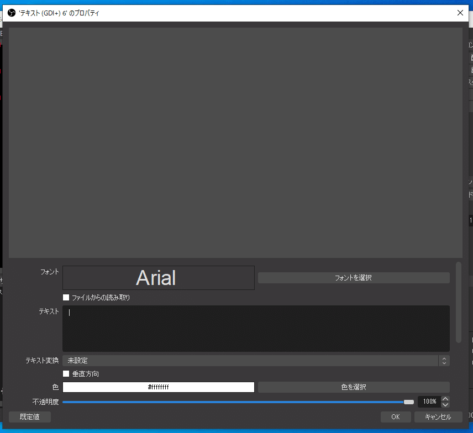Reset settings with 既定値 button

click(x=30, y=417)
